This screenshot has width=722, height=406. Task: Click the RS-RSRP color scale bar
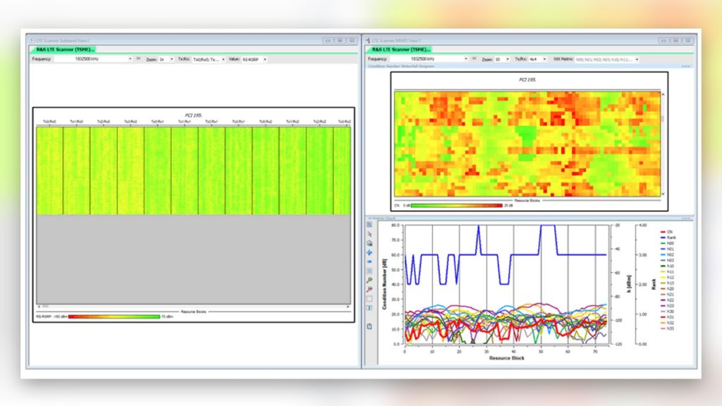coord(113,319)
